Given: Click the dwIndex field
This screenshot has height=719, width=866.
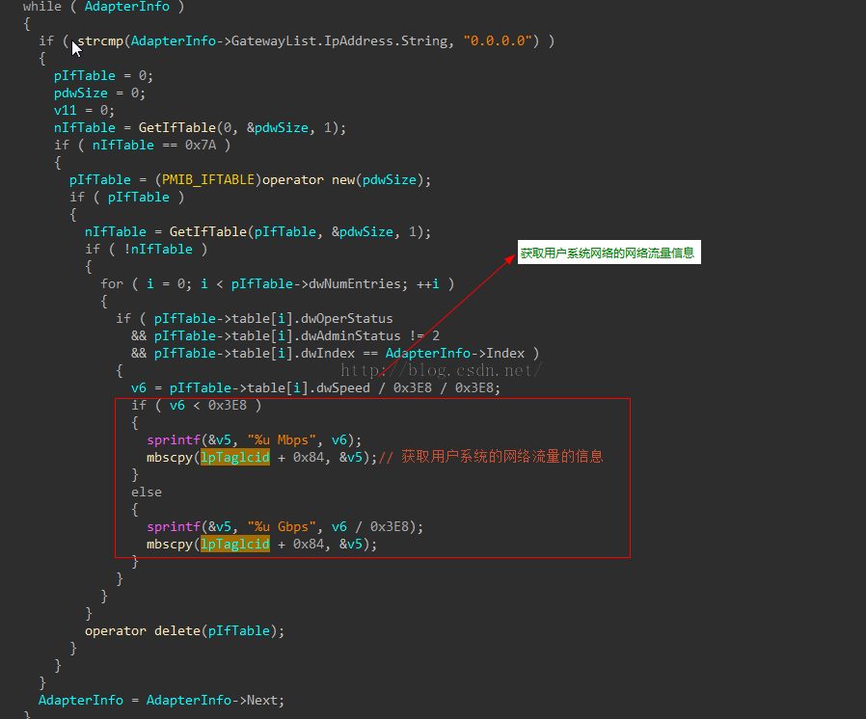Looking at the screenshot, I should point(328,353).
